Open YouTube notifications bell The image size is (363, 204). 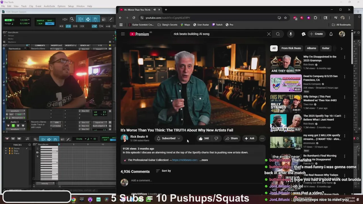331,34
